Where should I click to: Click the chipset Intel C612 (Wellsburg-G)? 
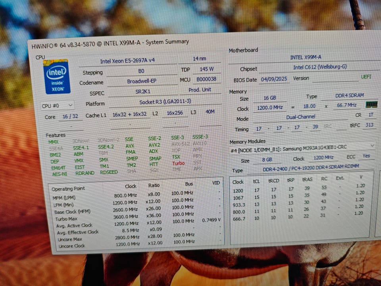320,67
